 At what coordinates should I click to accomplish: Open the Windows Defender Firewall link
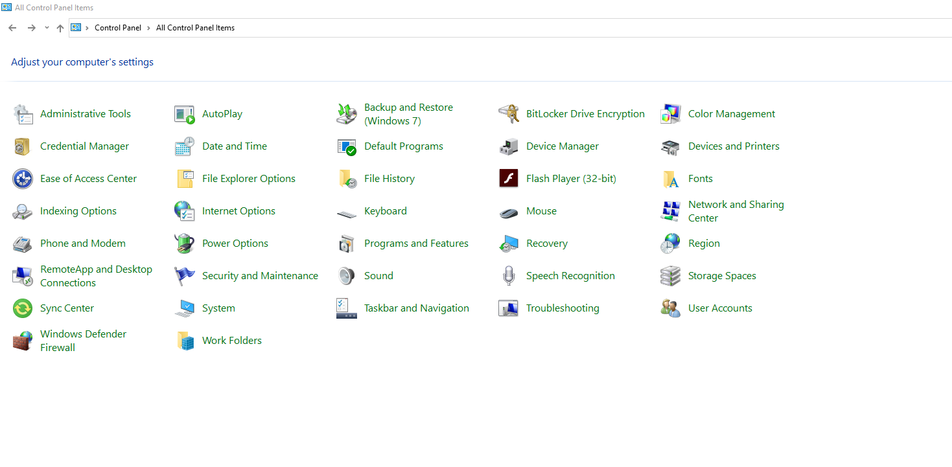coord(83,341)
